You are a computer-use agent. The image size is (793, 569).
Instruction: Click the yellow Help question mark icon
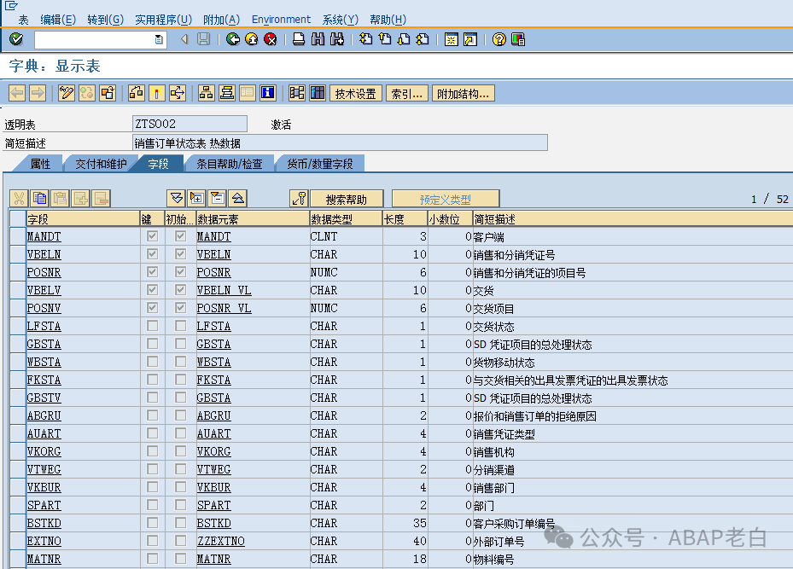pyautogui.click(x=499, y=39)
